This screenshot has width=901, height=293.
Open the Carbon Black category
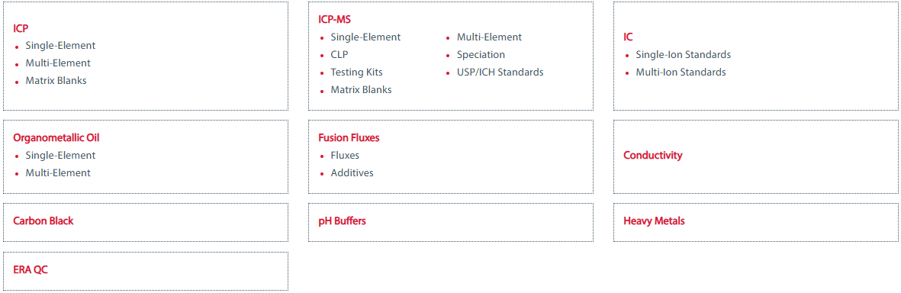pos(43,221)
